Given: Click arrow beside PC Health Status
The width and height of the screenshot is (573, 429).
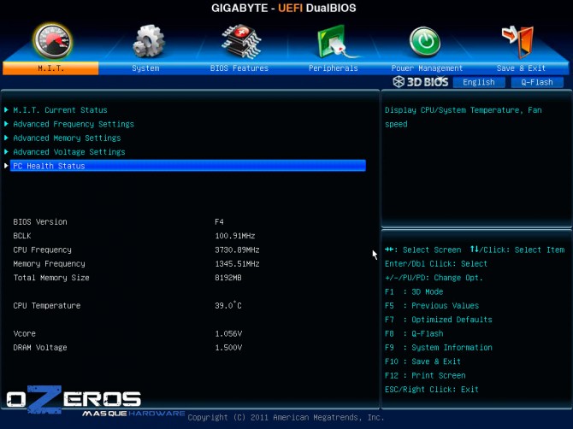Looking at the screenshot, I should click(6, 166).
